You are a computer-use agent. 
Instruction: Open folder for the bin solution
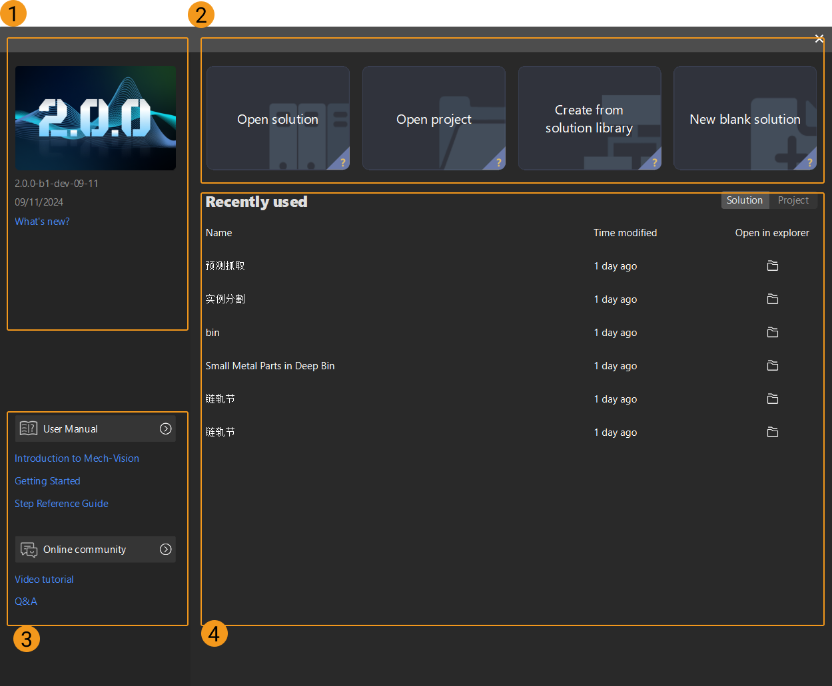tap(772, 332)
